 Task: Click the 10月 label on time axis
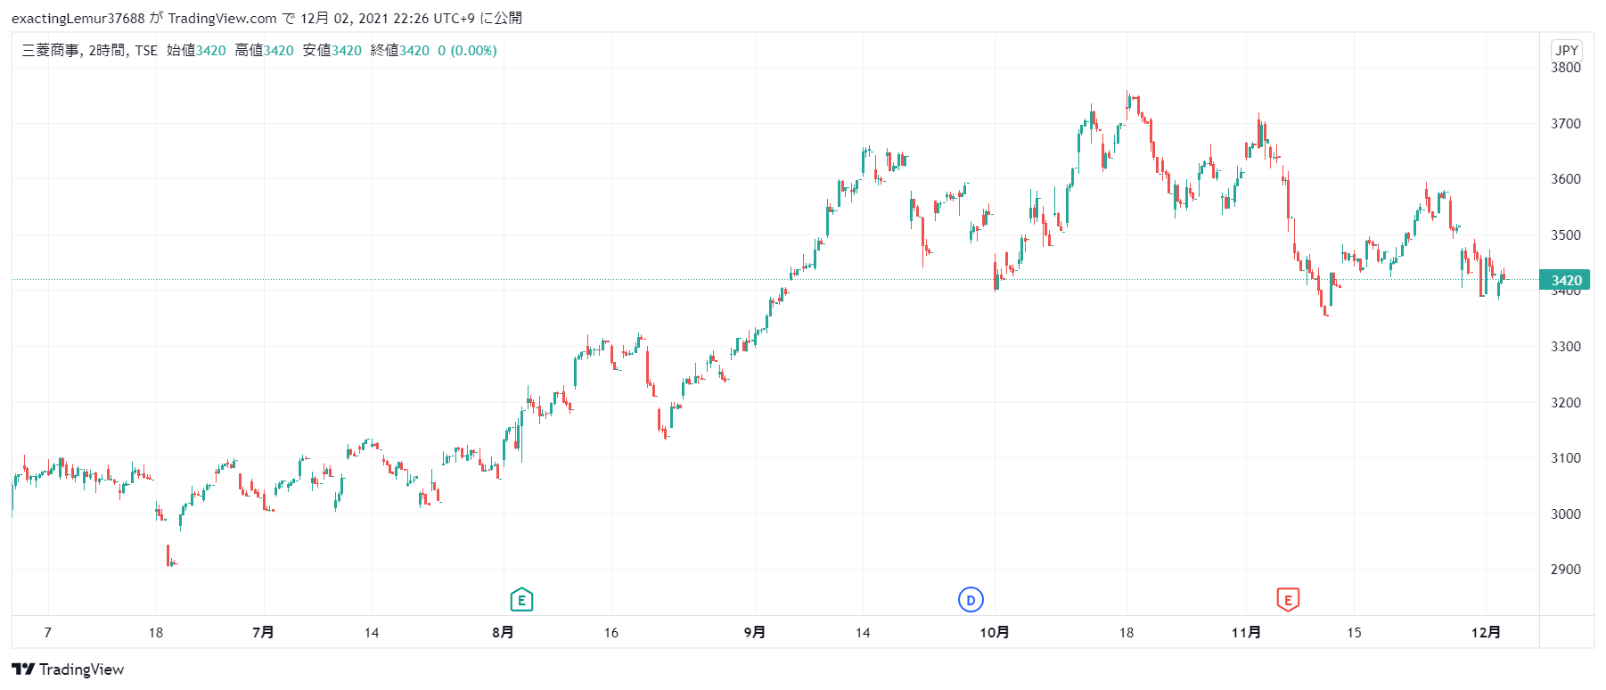(x=995, y=632)
